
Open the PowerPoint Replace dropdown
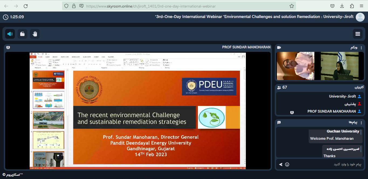[167, 63]
